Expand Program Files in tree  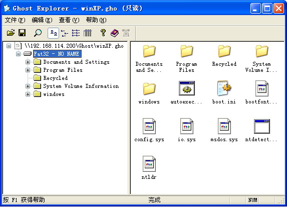(x=28, y=70)
